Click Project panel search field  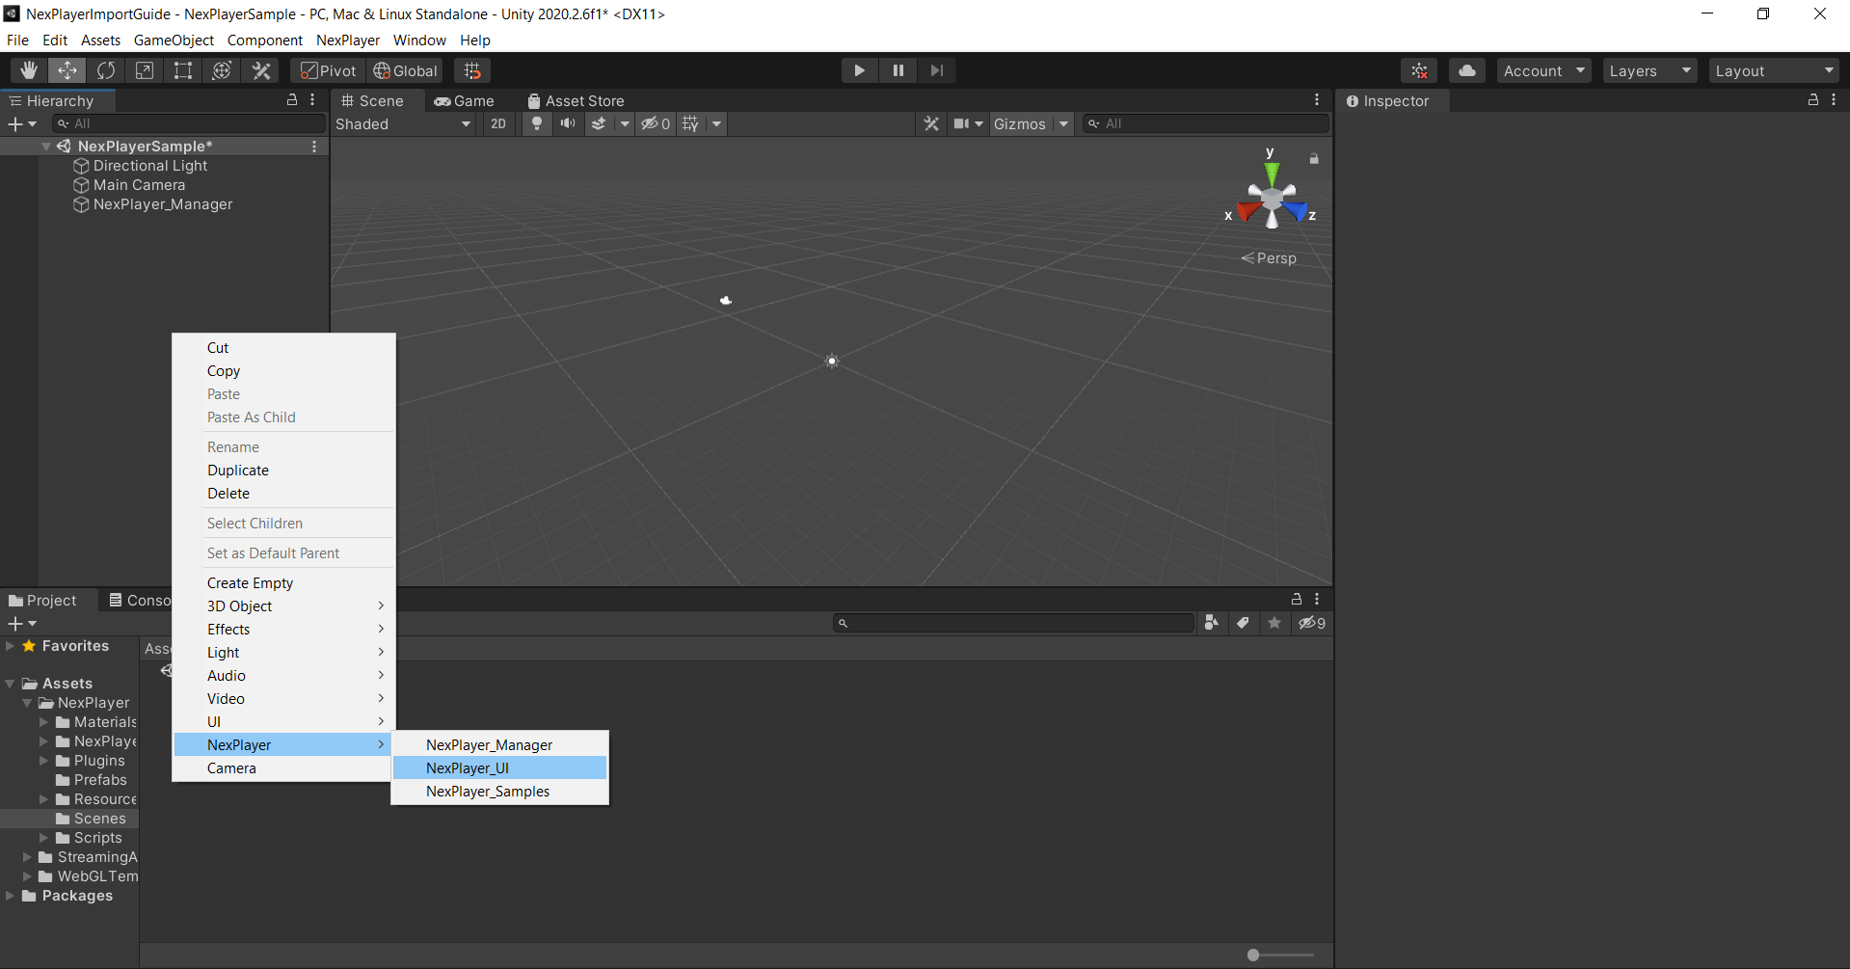pos(1014,623)
